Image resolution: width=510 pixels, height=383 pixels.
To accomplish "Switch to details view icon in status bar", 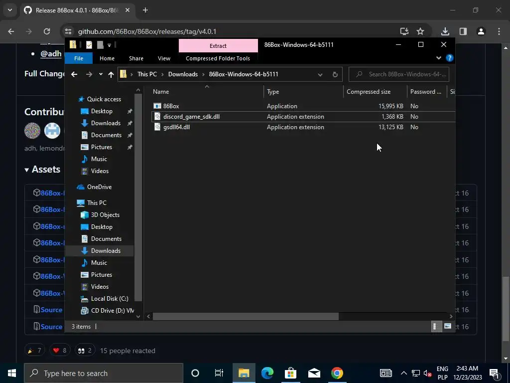I will pos(435,326).
